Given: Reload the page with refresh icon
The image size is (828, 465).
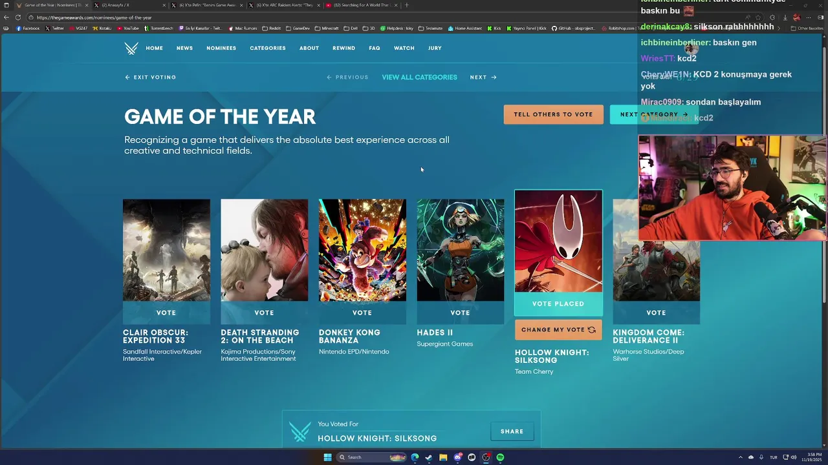Looking at the screenshot, I should [17, 17].
